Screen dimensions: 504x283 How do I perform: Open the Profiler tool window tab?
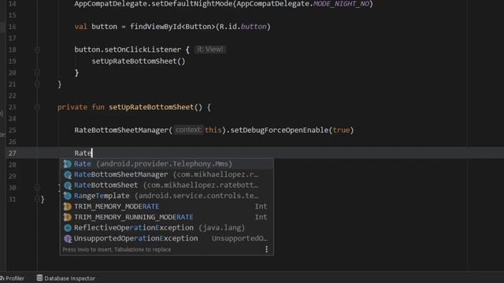[13, 278]
